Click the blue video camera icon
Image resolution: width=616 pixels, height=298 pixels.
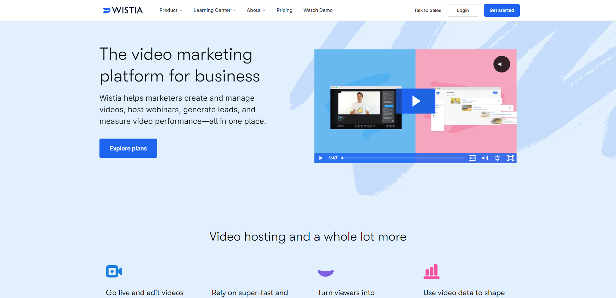[114, 271]
